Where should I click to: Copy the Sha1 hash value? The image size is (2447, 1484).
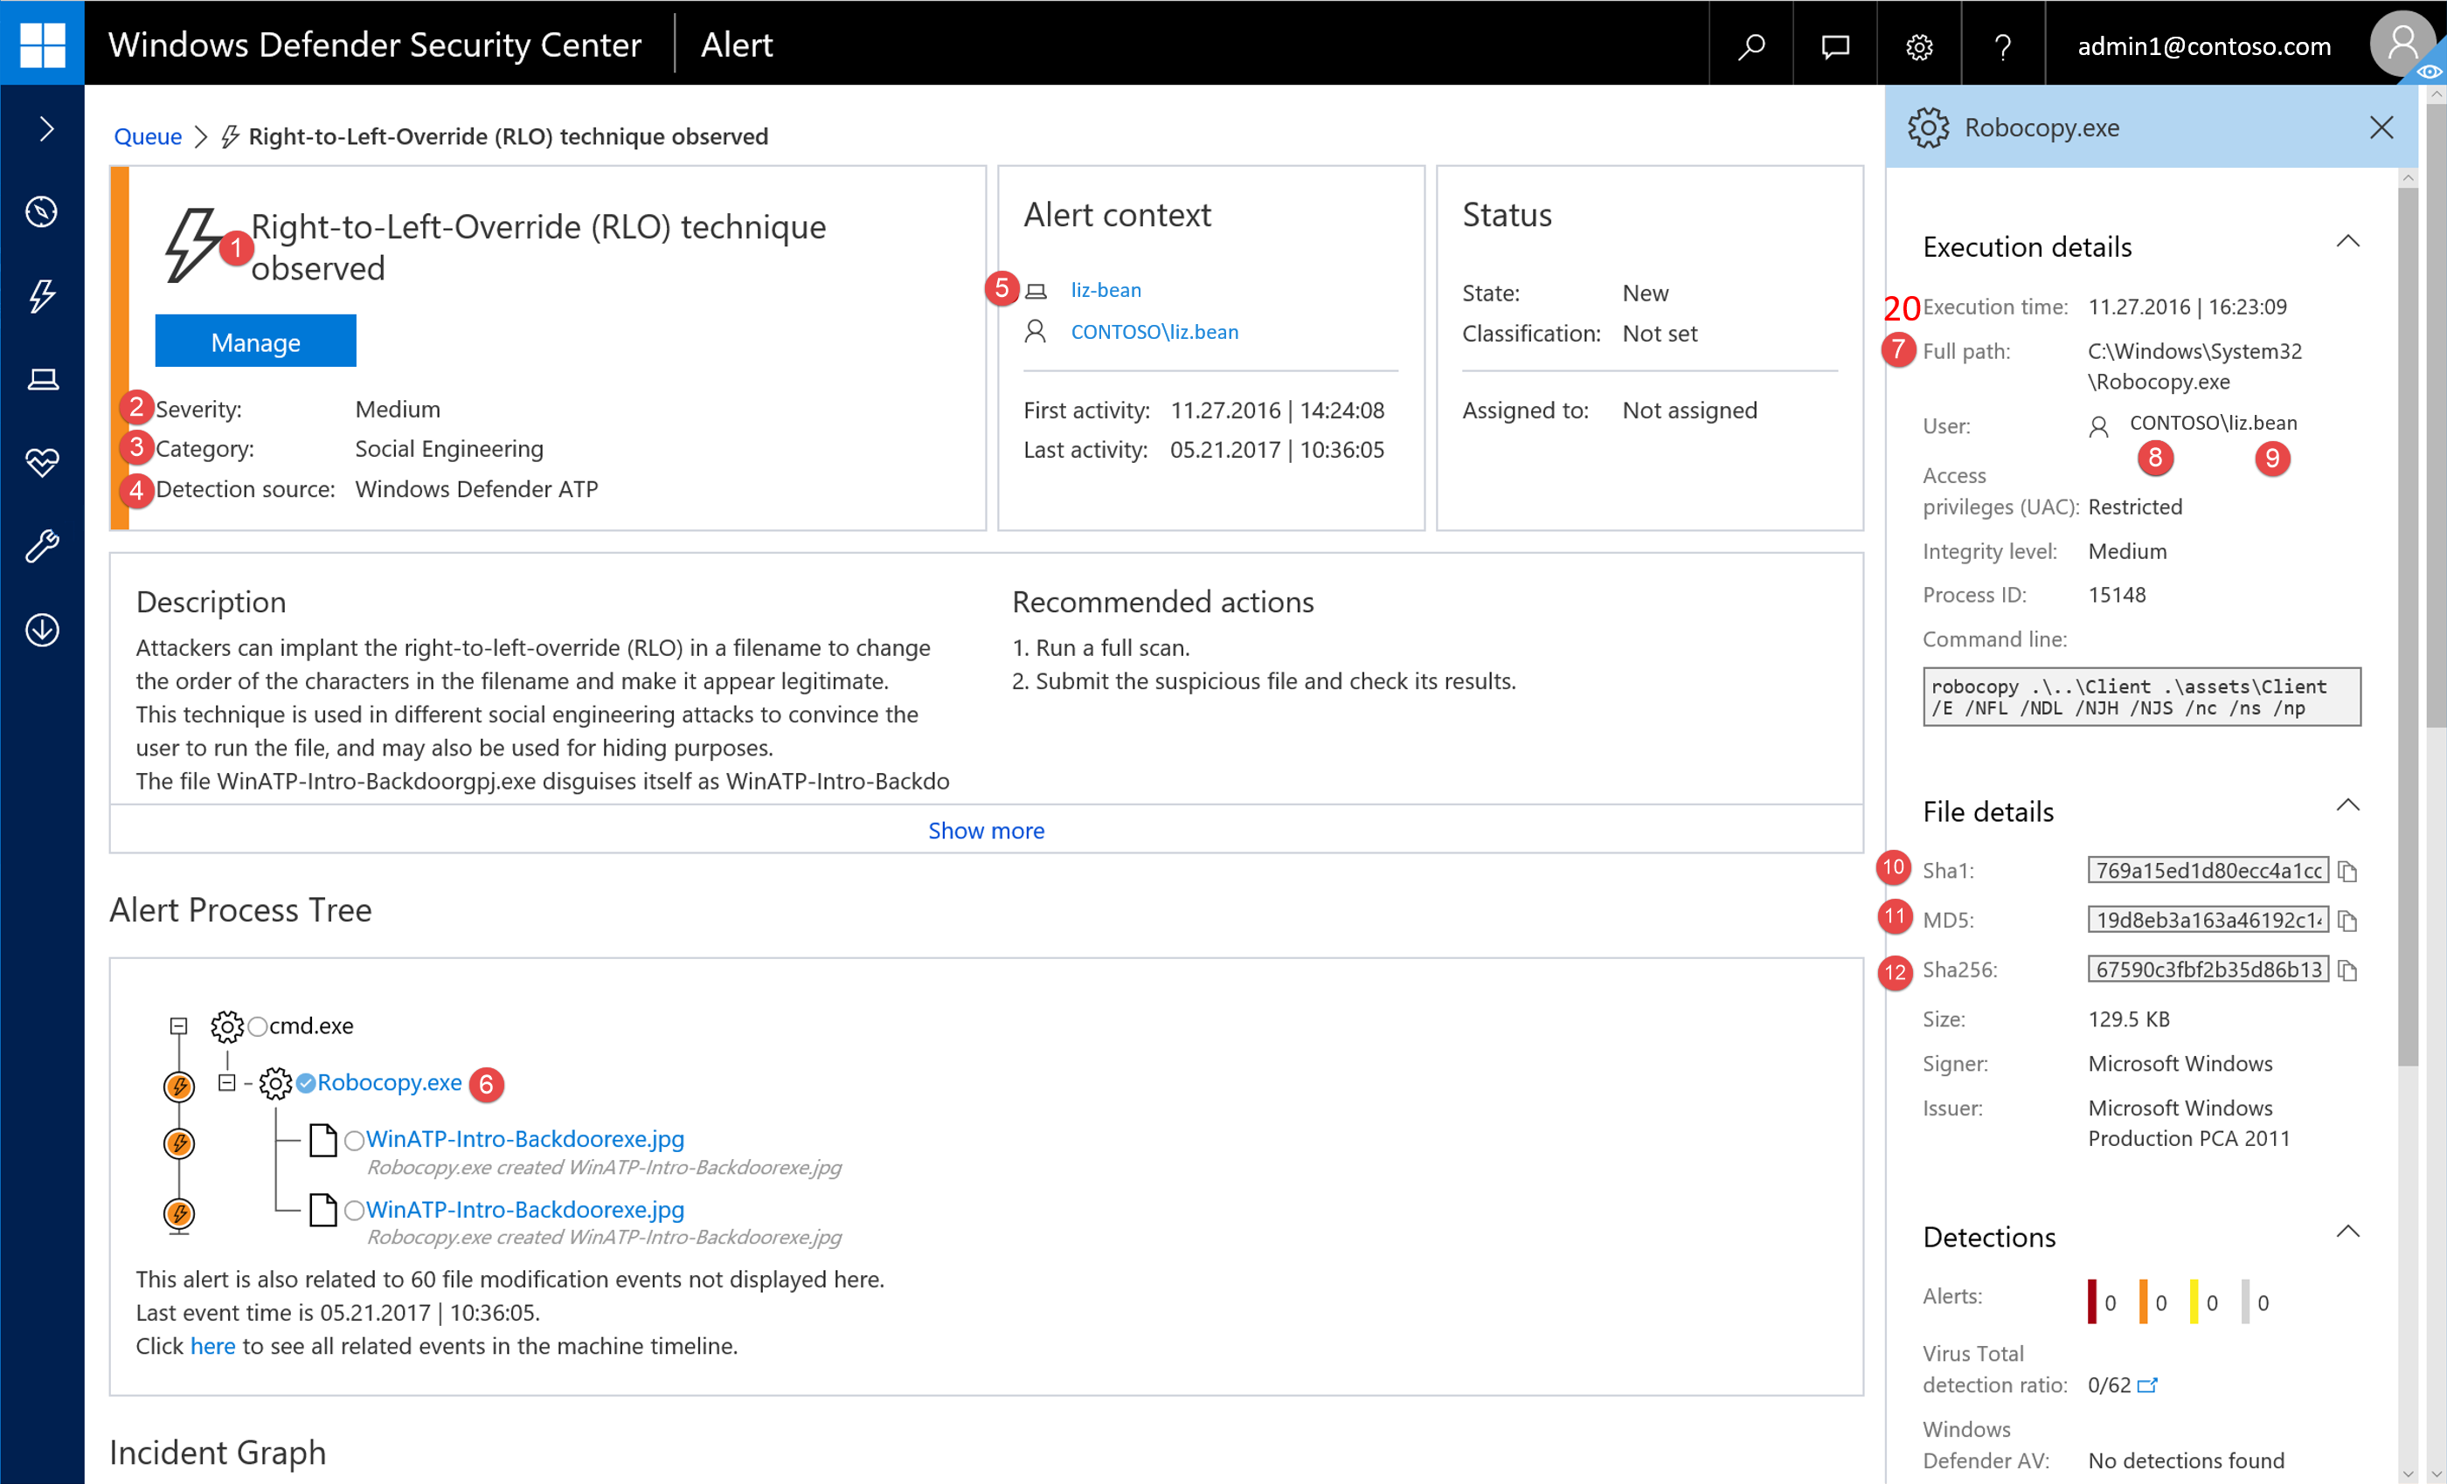pos(2347,872)
